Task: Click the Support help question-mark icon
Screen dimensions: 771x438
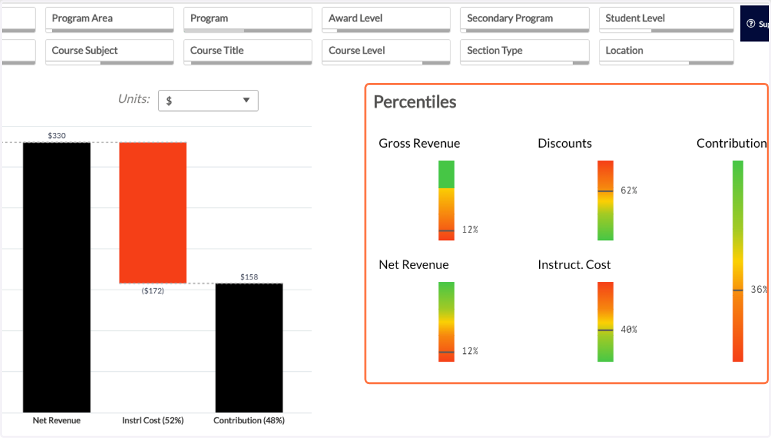Action: click(750, 24)
